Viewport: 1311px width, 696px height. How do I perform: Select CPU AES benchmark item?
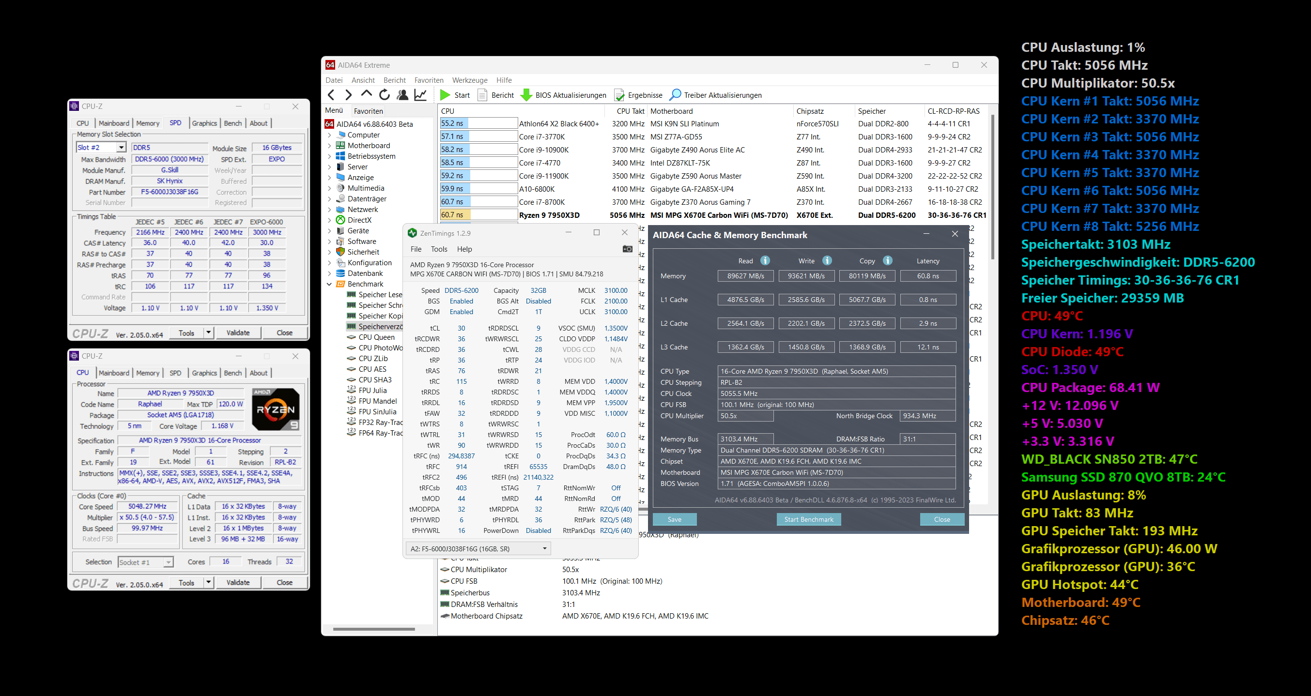coord(372,369)
